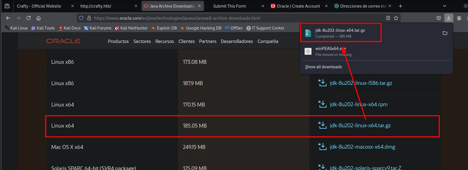Go back with the browser back arrow

point(8,18)
